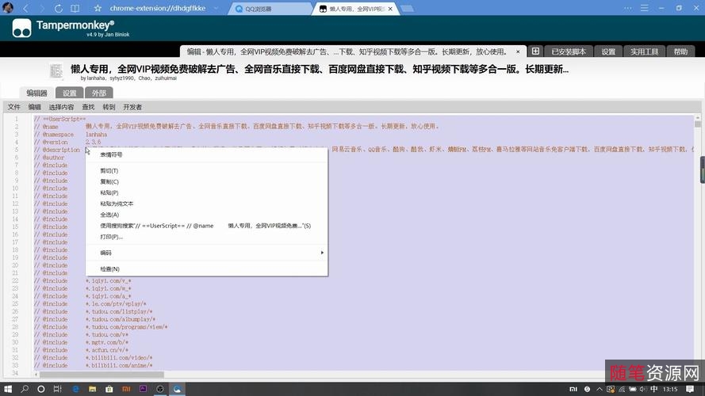Open the 查找 menu
705x396 pixels.
[x=88, y=107]
